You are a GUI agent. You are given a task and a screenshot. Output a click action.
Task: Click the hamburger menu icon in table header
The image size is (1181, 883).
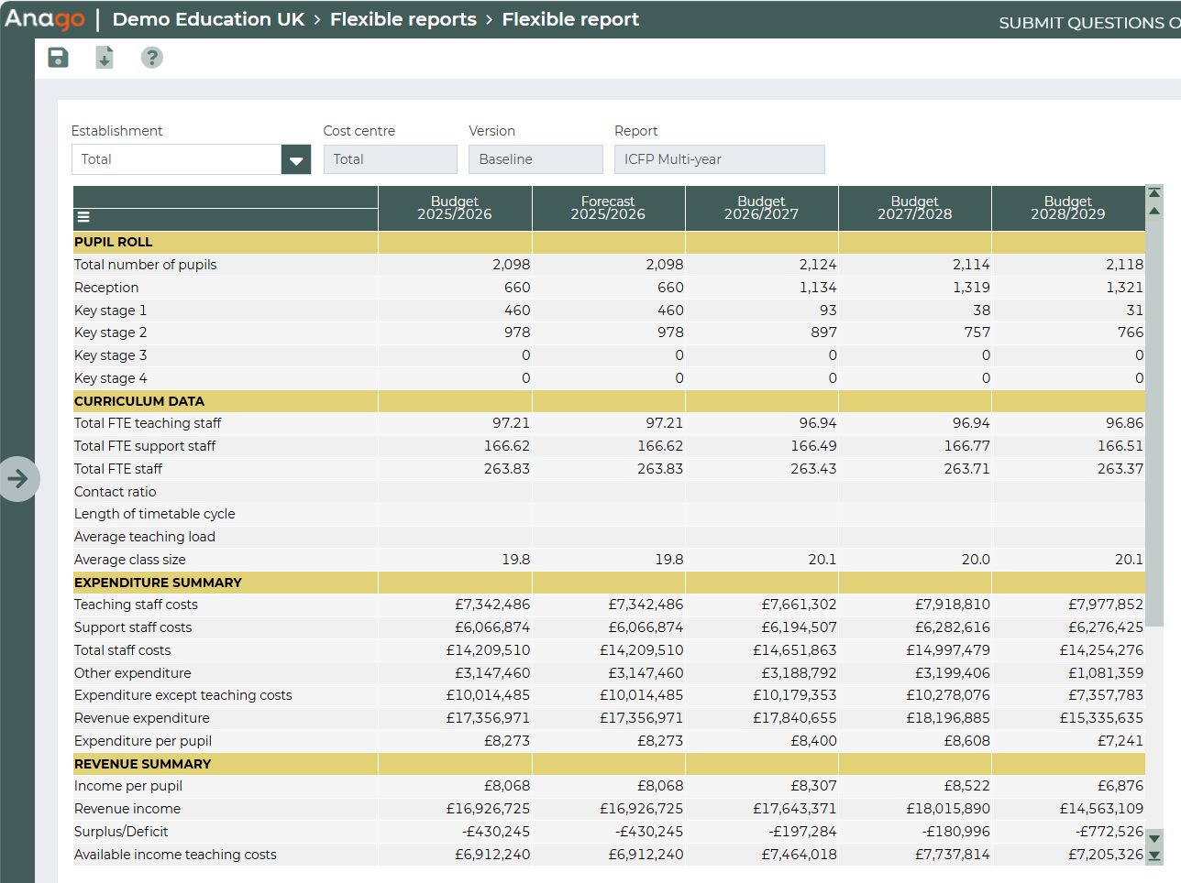[83, 217]
